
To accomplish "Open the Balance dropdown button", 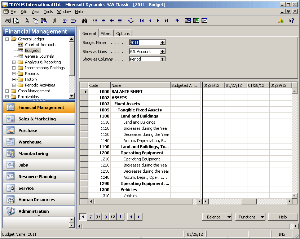I will [217, 217].
